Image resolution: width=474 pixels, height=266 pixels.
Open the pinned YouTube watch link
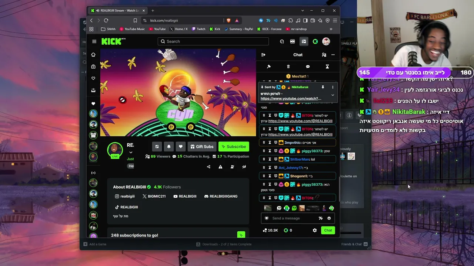(x=291, y=99)
